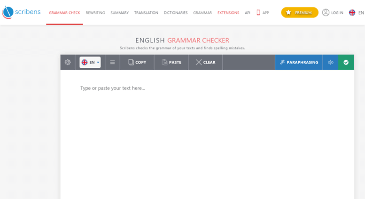Open the Translation page
365x199 pixels.
coord(146,13)
